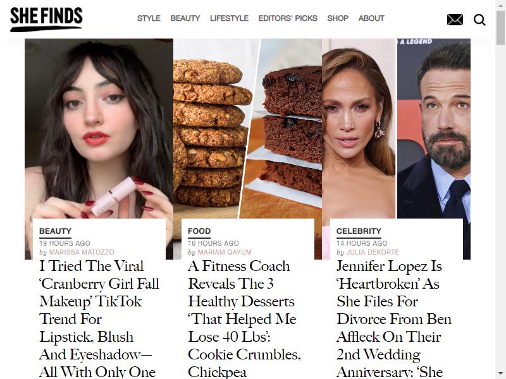506x379 pixels.
Task: Read the Fitness Coach healthy desserts article
Action: click(x=244, y=319)
